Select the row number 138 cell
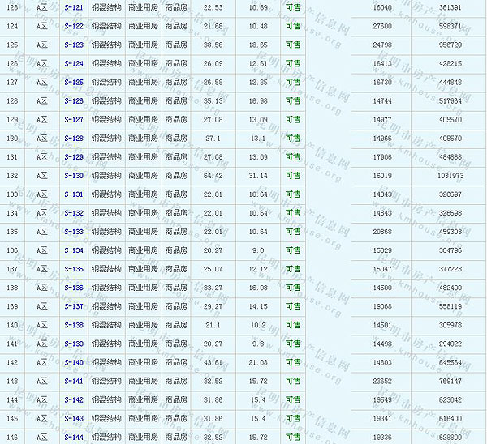 coord(12,288)
